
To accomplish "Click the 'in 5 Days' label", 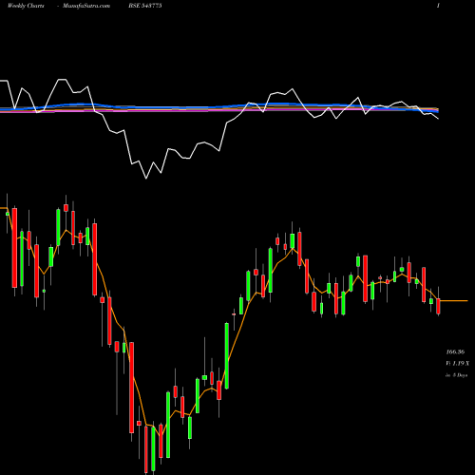I will 456,375.
